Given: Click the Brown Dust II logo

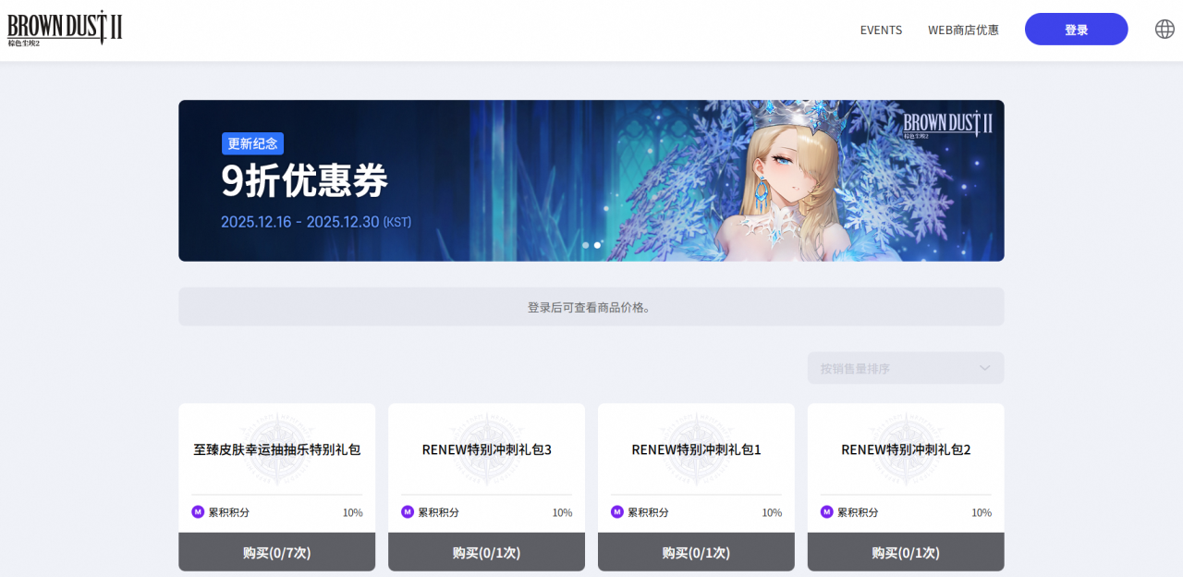Looking at the screenshot, I should click(x=65, y=29).
